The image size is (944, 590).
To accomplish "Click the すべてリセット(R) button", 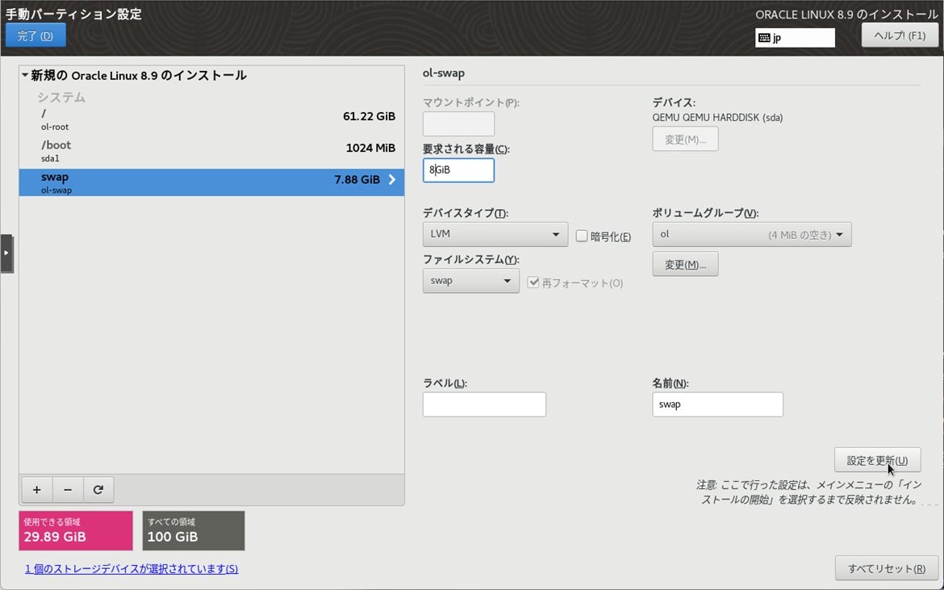I will click(x=887, y=568).
